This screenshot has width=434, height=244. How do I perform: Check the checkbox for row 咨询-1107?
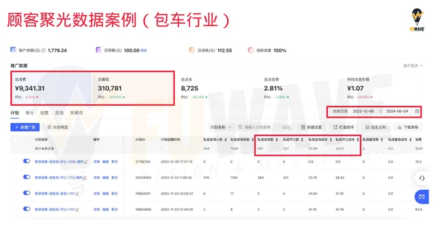(x=15, y=194)
